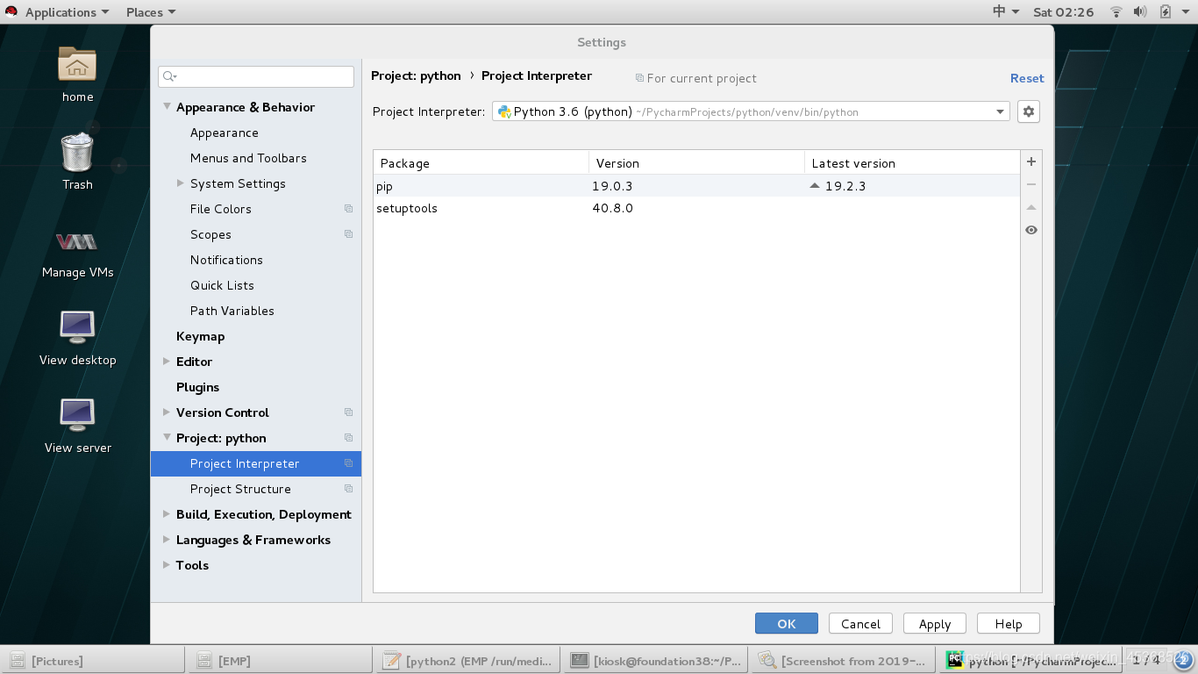Upgrade the package with the up-arrow icon
Viewport: 1198px width, 674px height.
(1031, 207)
